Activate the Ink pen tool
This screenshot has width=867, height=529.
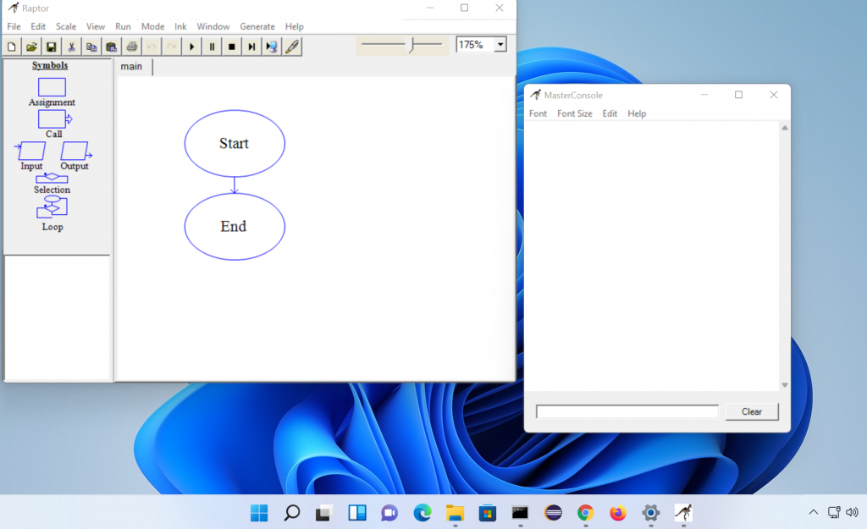(292, 46)
